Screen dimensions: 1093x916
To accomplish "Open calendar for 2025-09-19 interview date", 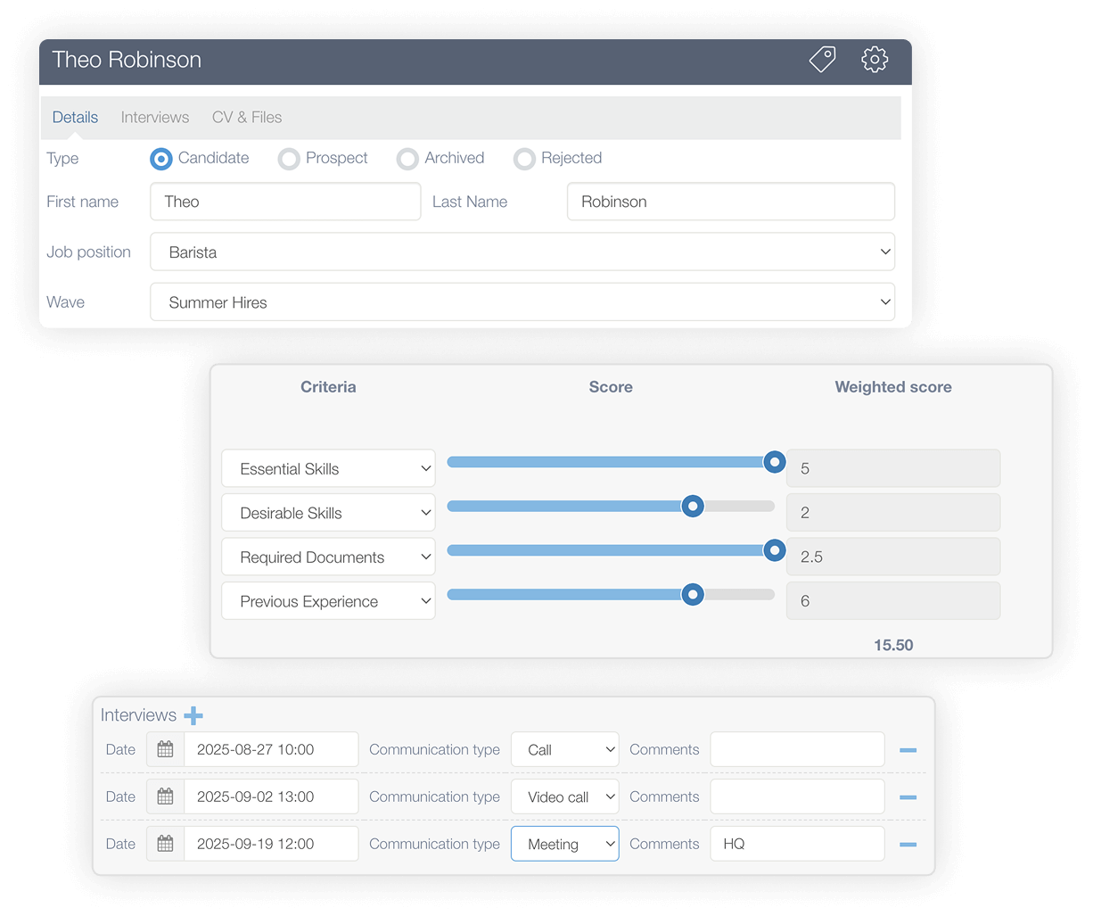I will (x=165, y=844).
